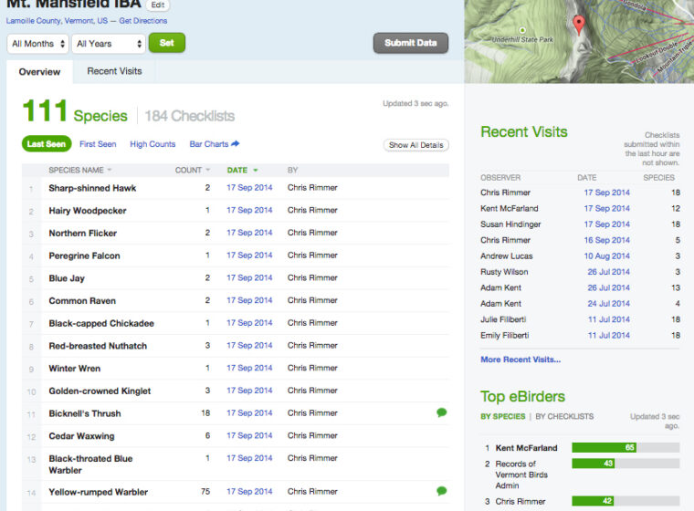Open the All Years dropdown

pos(108,44)
